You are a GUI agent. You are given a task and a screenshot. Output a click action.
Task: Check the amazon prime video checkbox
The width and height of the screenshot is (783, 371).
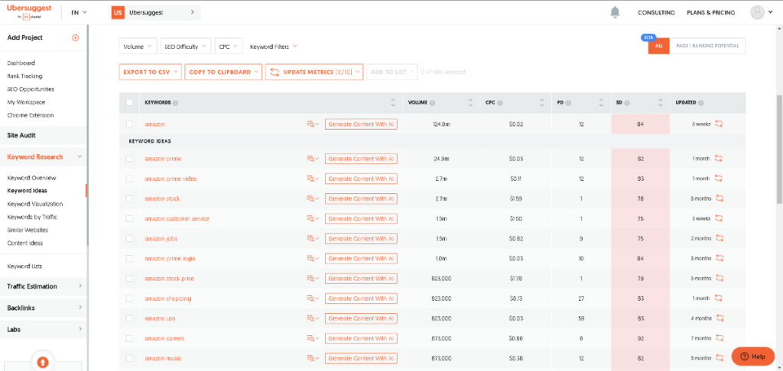129,179
